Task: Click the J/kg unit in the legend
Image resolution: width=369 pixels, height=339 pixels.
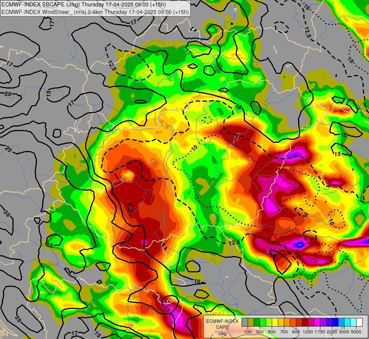Action: pos(222,333)
